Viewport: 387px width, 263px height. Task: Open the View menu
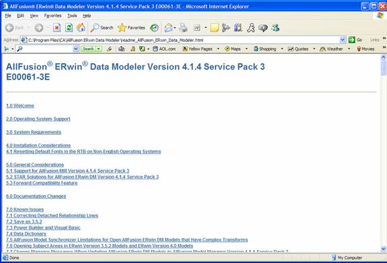click(x=34, y=16)
